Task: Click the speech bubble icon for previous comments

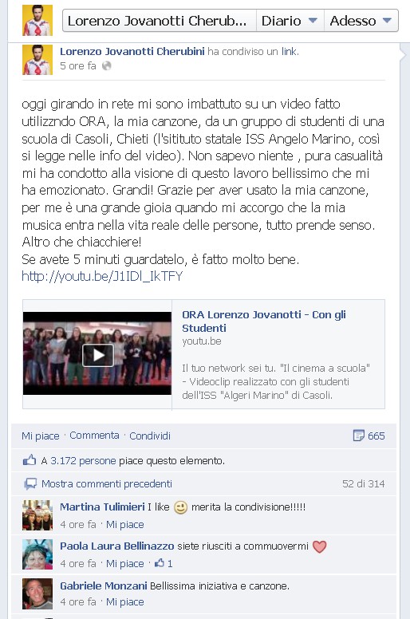Action: click(x=30, y=484)
